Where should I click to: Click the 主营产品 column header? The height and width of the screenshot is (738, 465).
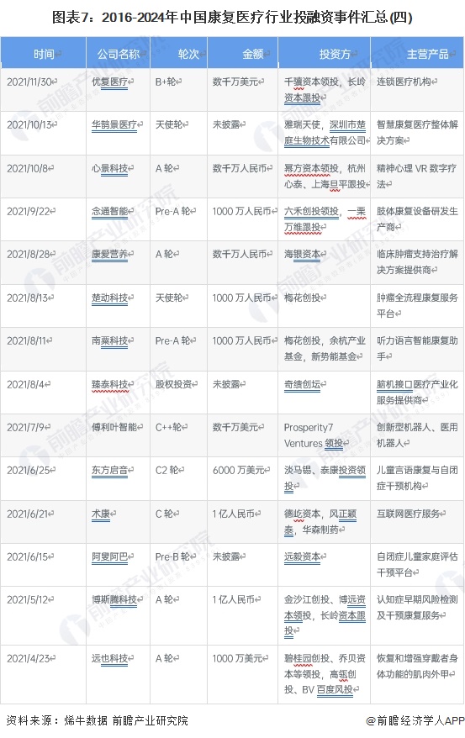417,54
